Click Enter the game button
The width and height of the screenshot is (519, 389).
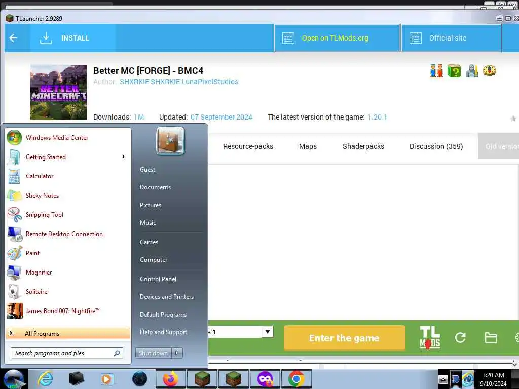click(344, 338)
